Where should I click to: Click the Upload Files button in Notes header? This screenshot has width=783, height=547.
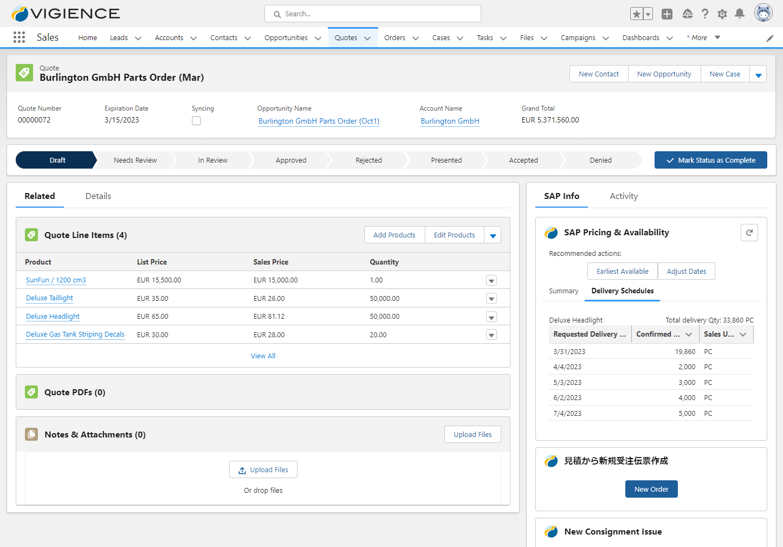click(x=473, y=434)
